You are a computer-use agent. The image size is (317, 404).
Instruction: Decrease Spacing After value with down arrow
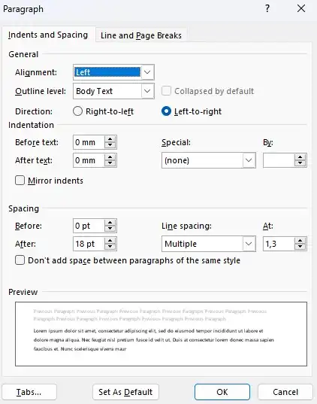pyautogui.click(x=110, y=247)
